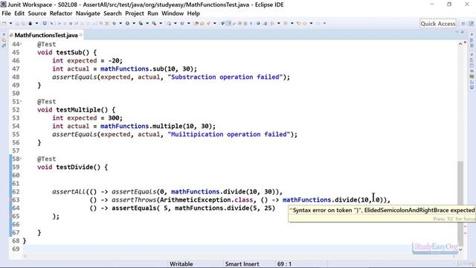This screenshot has height=268, width=476.
Task: Open the Help menu
Action: (x=193, y=13)
